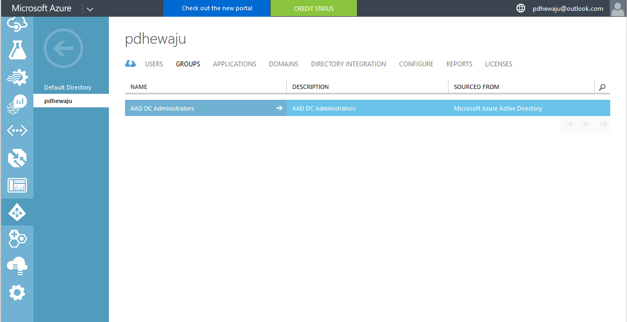The image size is (627, 322).
Task: Open AAD DC Administrators via row arrow
Action: coord(279,108)
